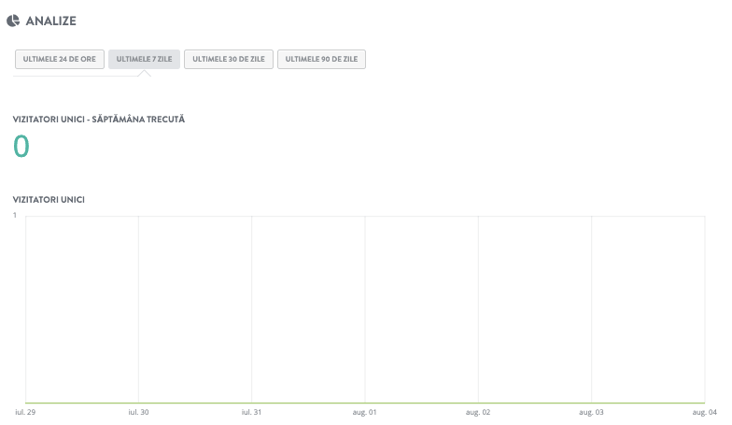Click the aug. 03 axis label
The width and height of the screenshot is (732, 425).
click(x=592, y=412)
